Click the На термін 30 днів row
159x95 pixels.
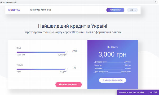click(x=112, y=68)
